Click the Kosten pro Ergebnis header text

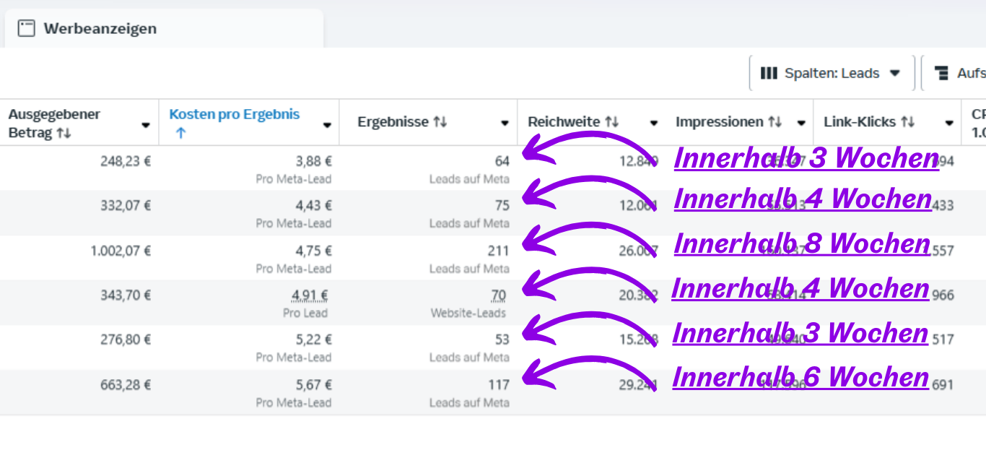click(x=234, y=114)
